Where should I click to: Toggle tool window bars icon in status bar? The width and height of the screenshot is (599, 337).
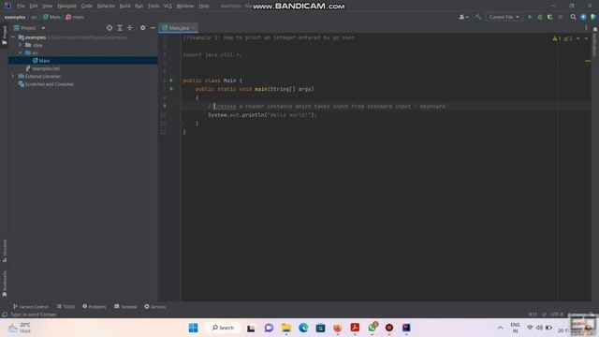click(x=5, y=315)
